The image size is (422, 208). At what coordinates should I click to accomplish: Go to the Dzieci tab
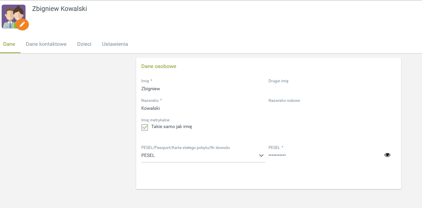[x=84, y=44]
